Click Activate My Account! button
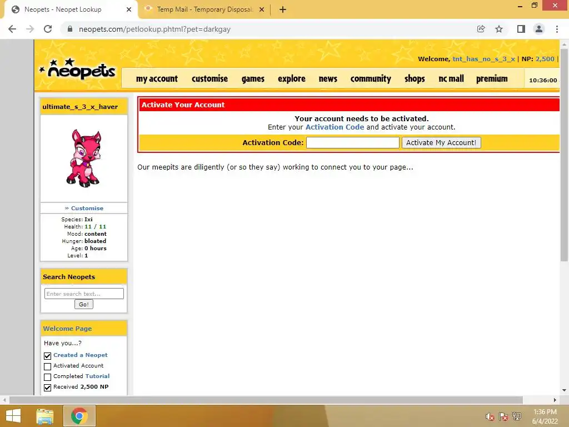The width and height of the screenshot is (569, 427). coord(441,143)
